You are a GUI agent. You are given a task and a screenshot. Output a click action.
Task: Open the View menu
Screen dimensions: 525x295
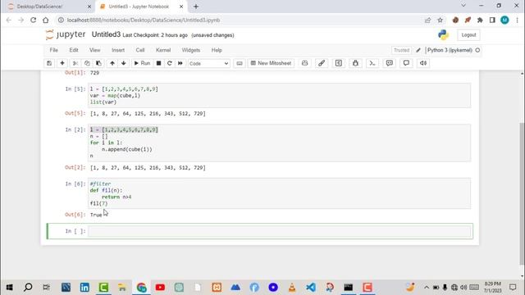(x=95, y=50)
